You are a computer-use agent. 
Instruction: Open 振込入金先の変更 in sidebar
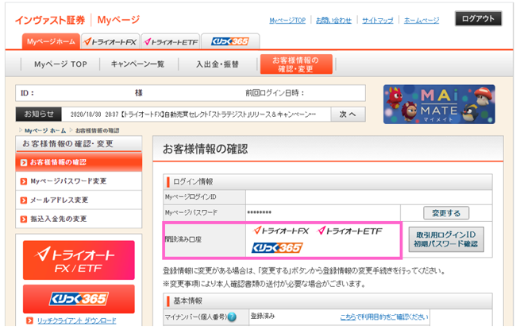click(79, 219)
